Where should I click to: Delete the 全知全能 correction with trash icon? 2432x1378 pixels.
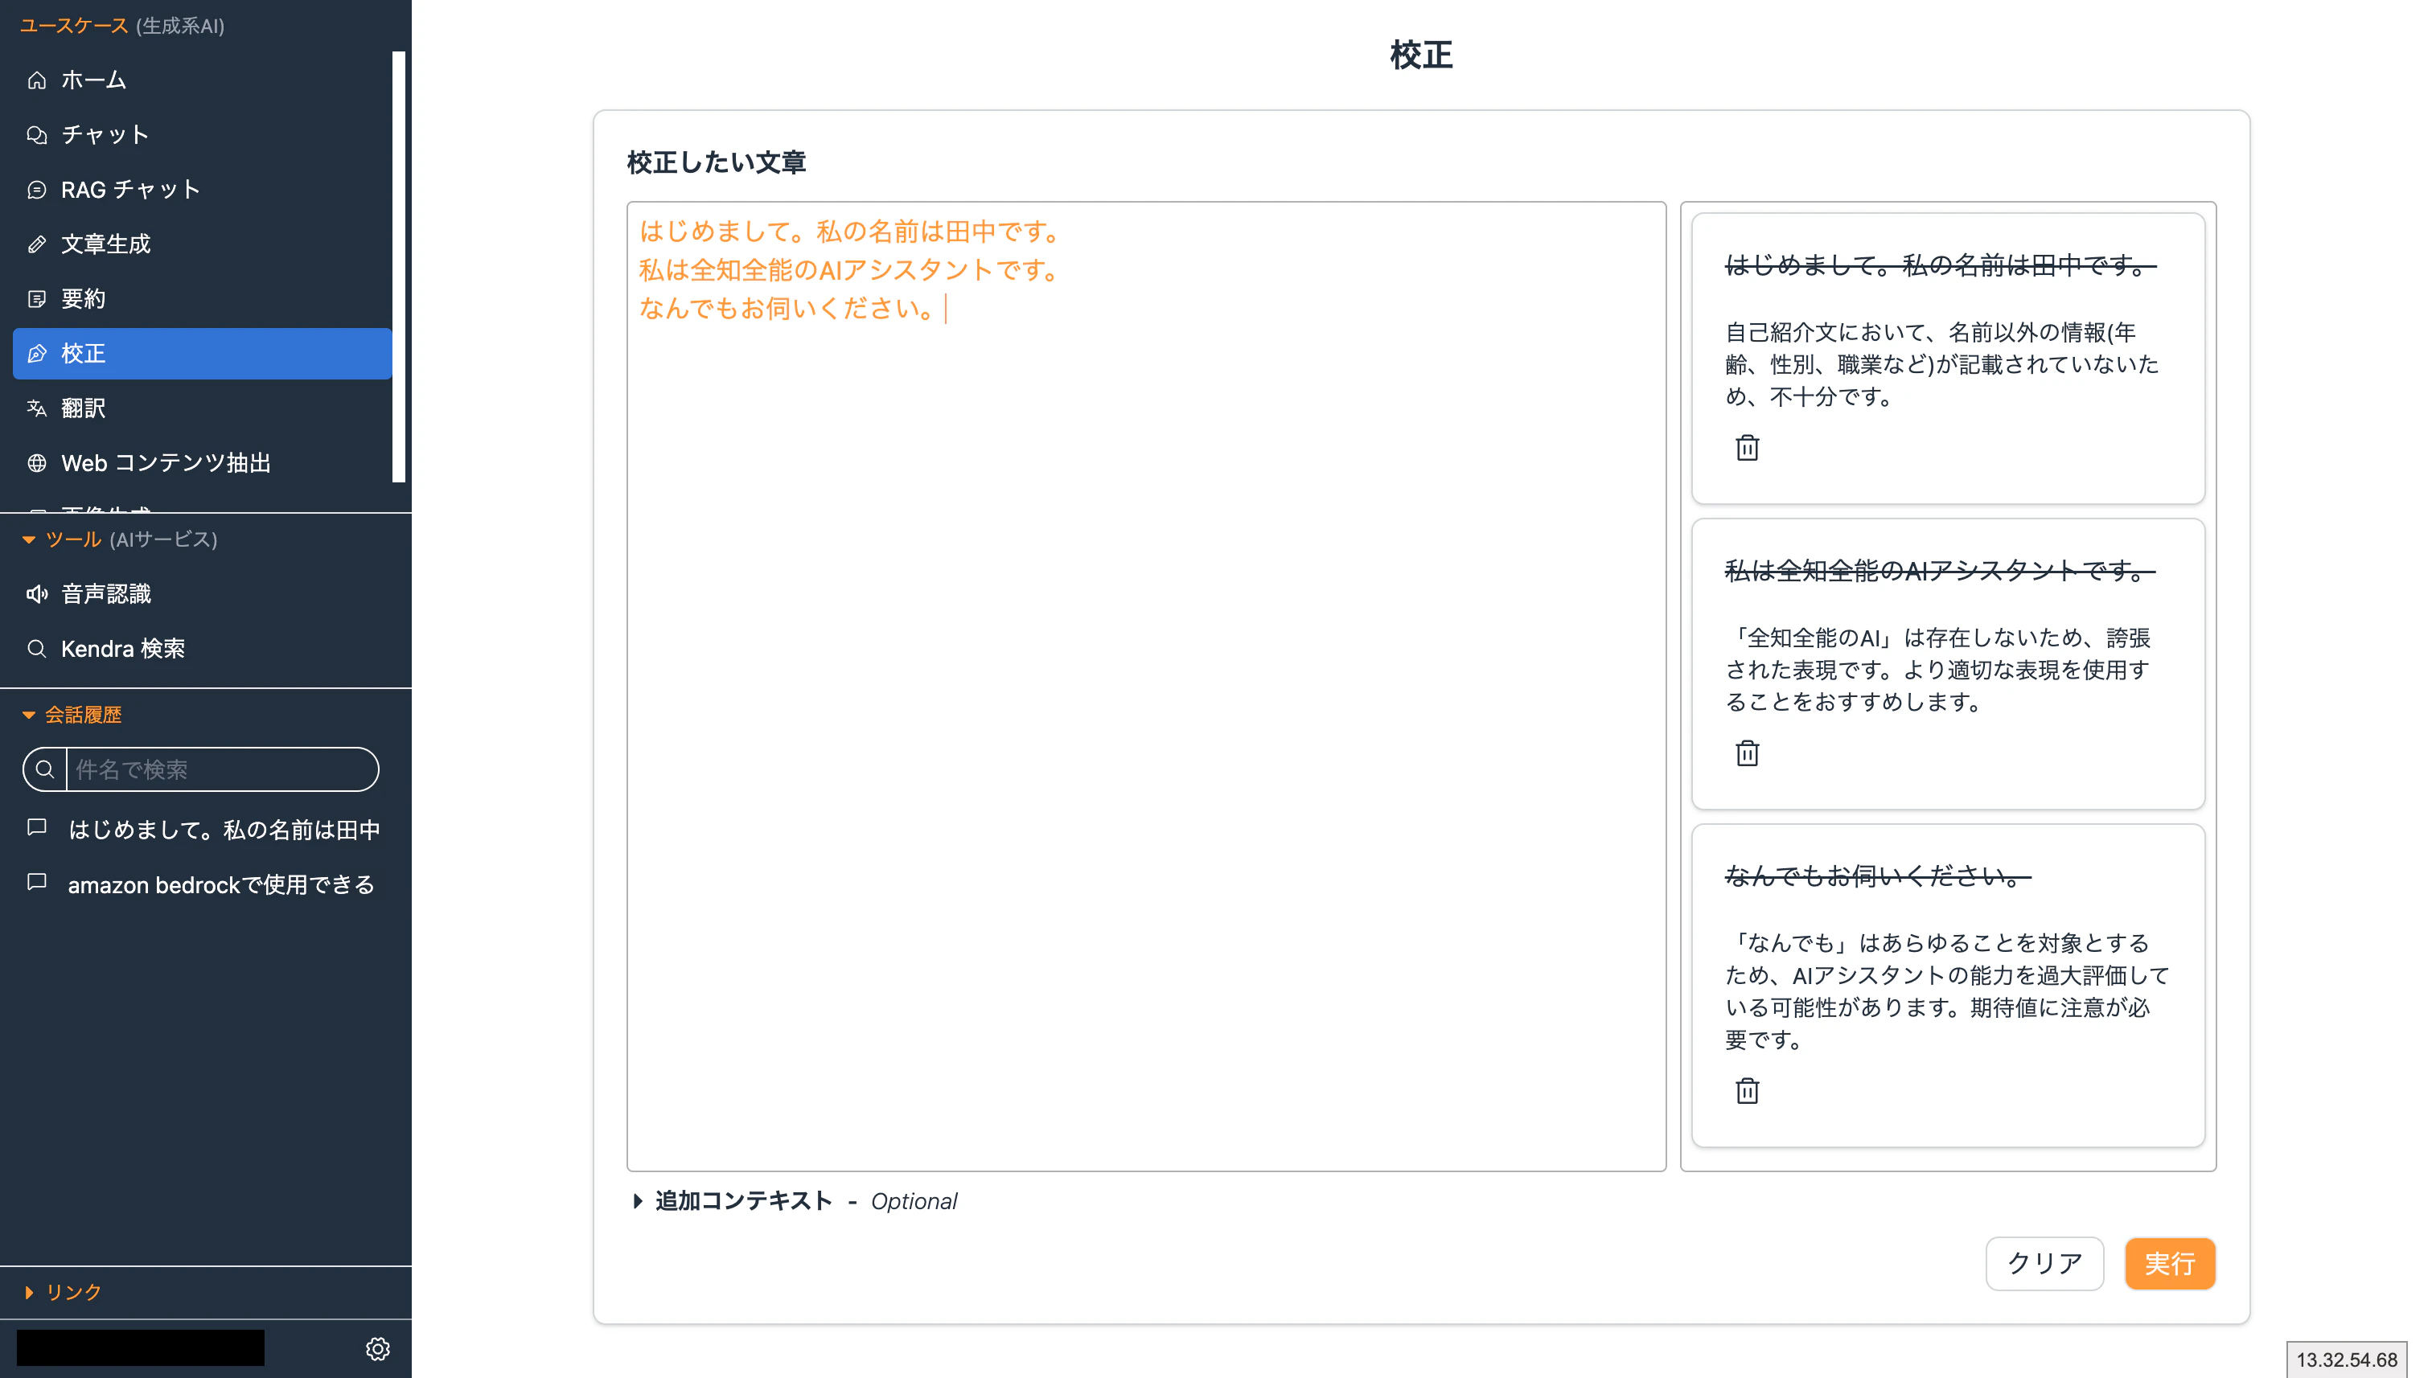click(x=1747, y=753)
